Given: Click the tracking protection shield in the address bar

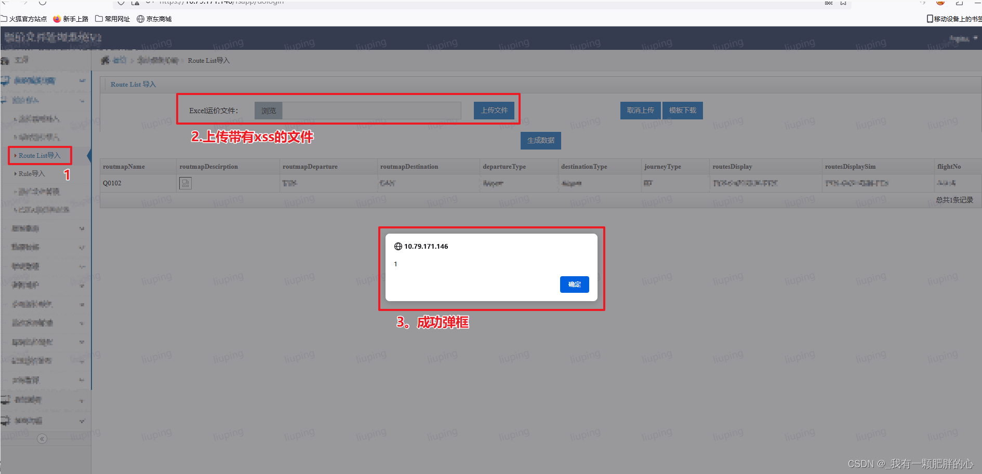Looking at the screenshot, I should [121, 3].
